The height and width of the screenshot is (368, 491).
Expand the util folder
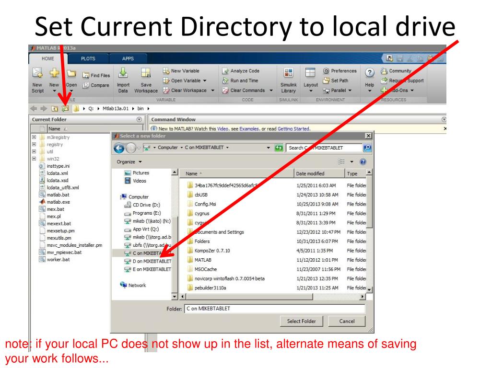tap(34, 151)
